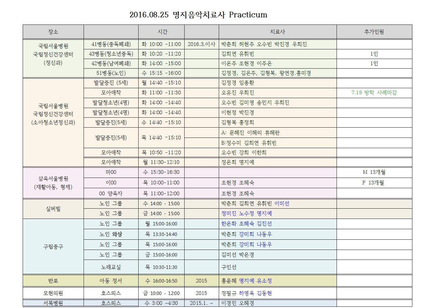Click the cell '마00'

tap(111, 172)
